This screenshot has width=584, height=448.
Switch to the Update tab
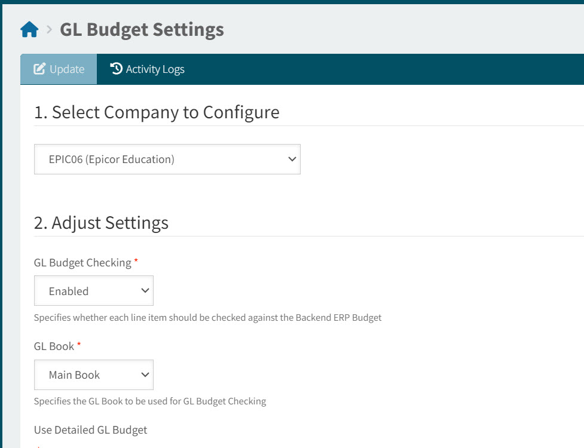click(59, 69)
